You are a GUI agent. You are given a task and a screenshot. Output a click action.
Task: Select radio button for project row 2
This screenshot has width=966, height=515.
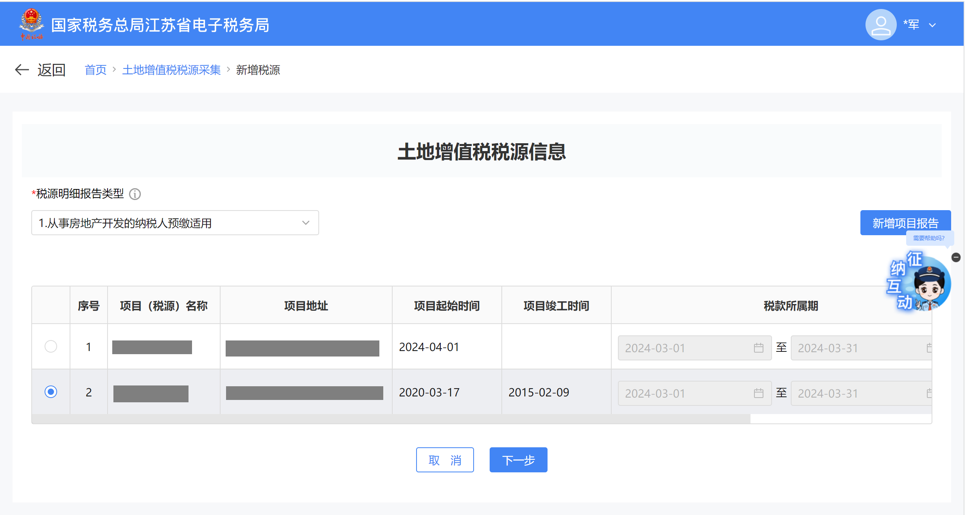tap(51, 392)
